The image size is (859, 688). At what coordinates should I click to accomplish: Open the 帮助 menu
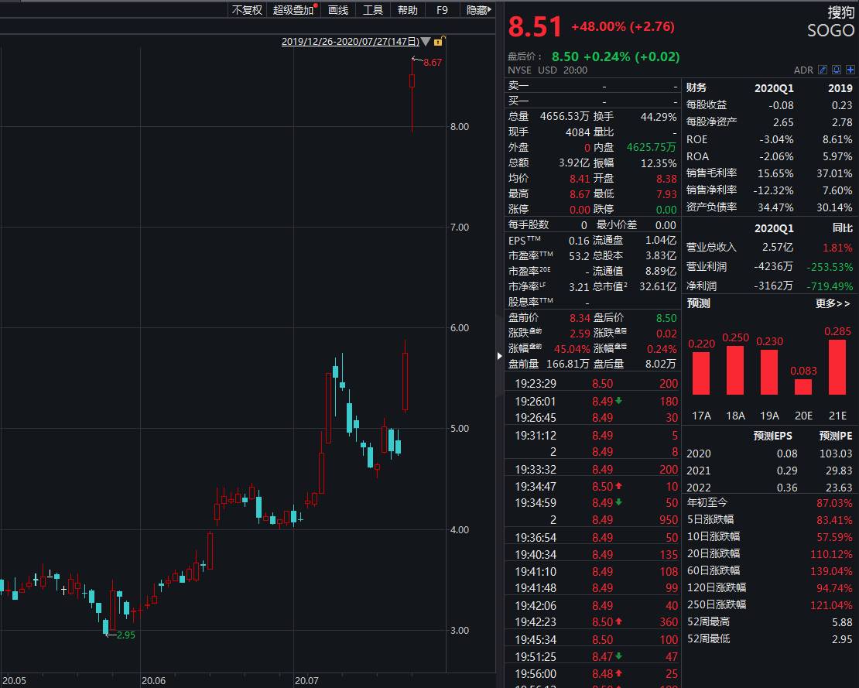(x=408, y=10)
